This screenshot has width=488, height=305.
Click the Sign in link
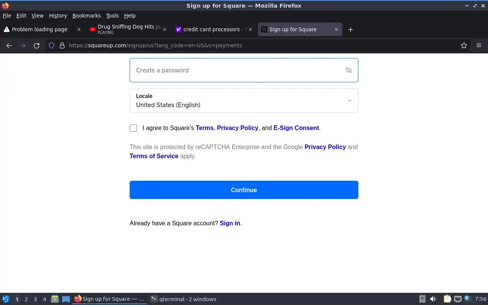click(230, 223)
